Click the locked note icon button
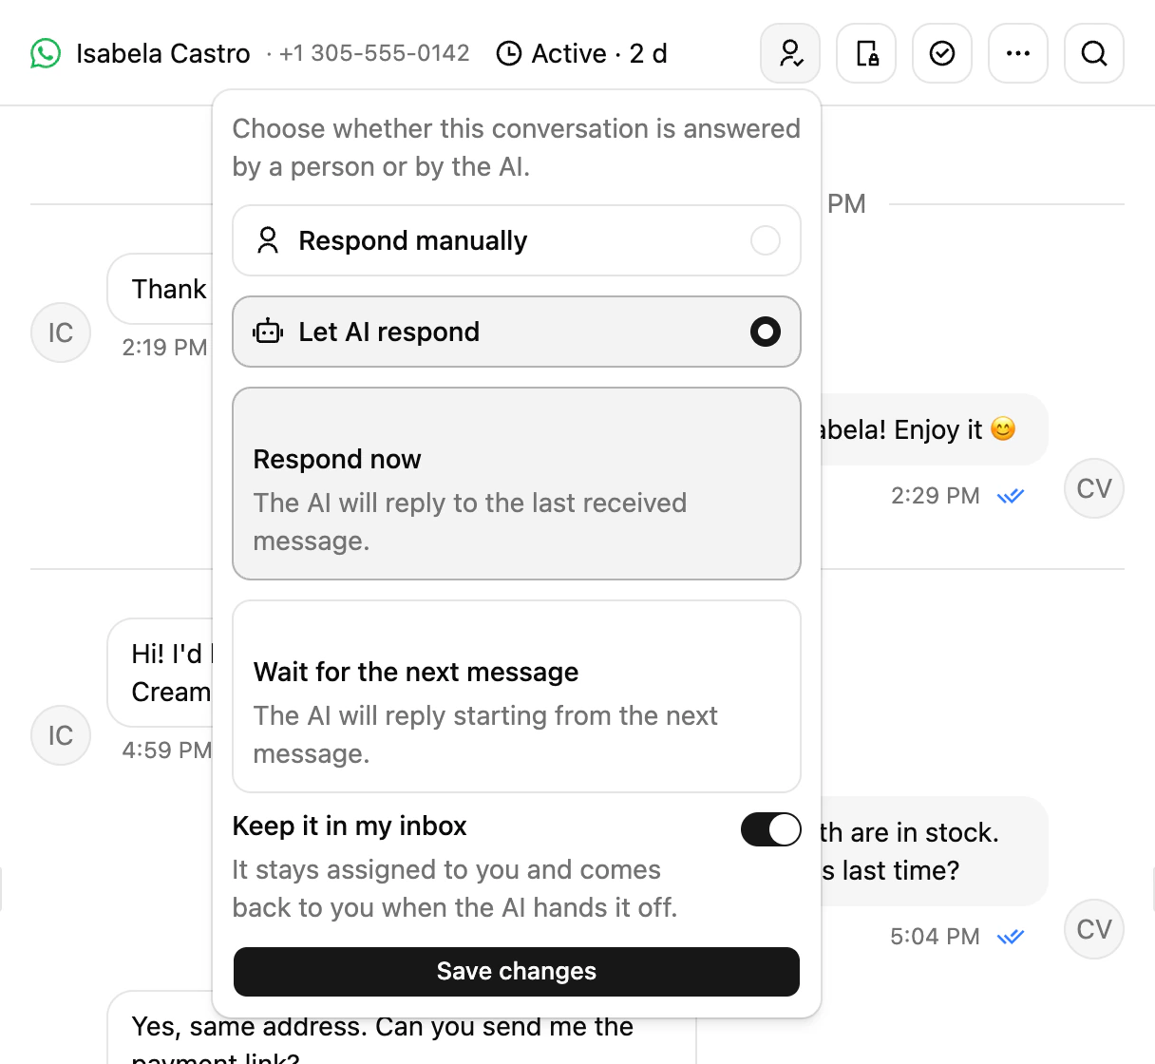The width and height of the screenshot is (1155, 1064). (866, 53)
